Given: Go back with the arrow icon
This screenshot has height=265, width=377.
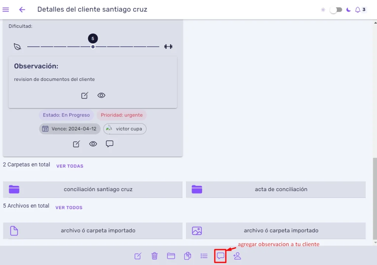Looking at the screenshot, I should click(x=22, y=10).
